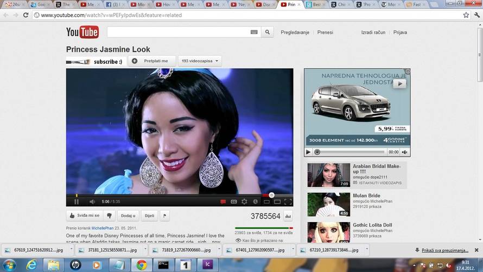Click the address bar URL
Viewport: 483px width, 272px height.
(x=111, y=15)
